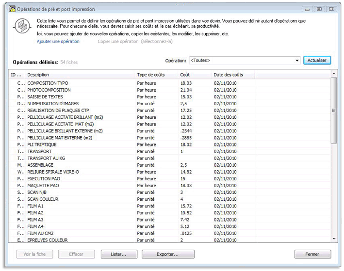Select the TRANSPORT AU KG row
Viewport: 344px width, 271px height.
tap(170, 158)
